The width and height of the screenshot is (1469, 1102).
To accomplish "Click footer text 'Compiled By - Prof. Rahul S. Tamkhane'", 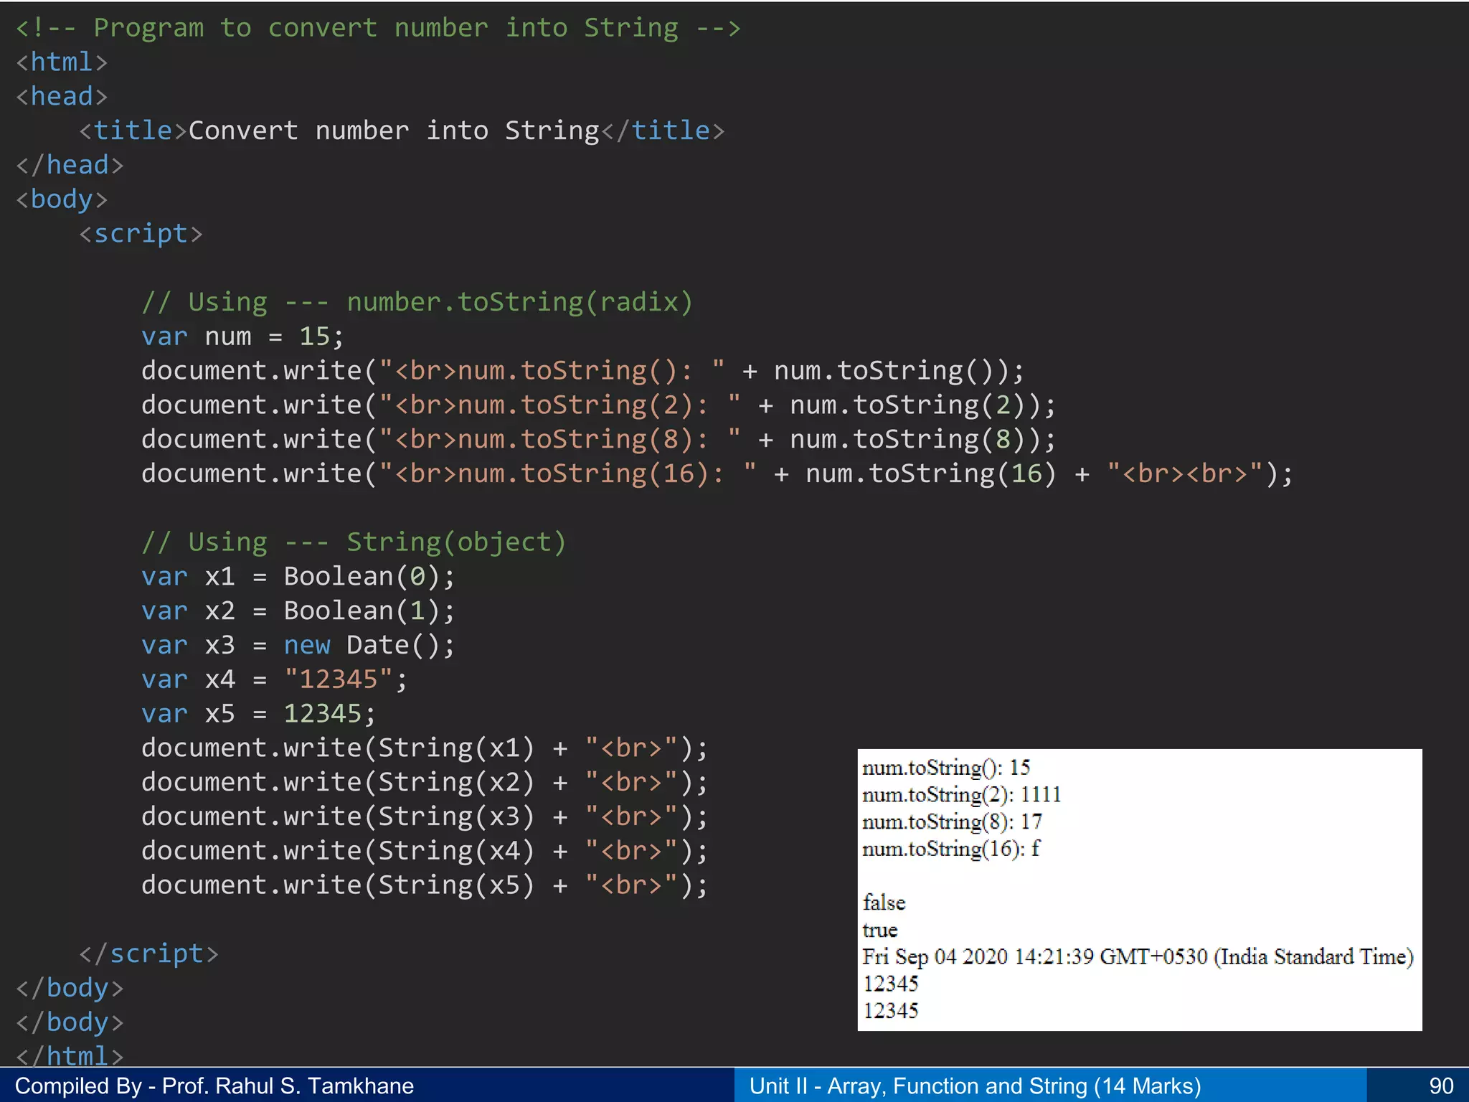I will 214,1086.
